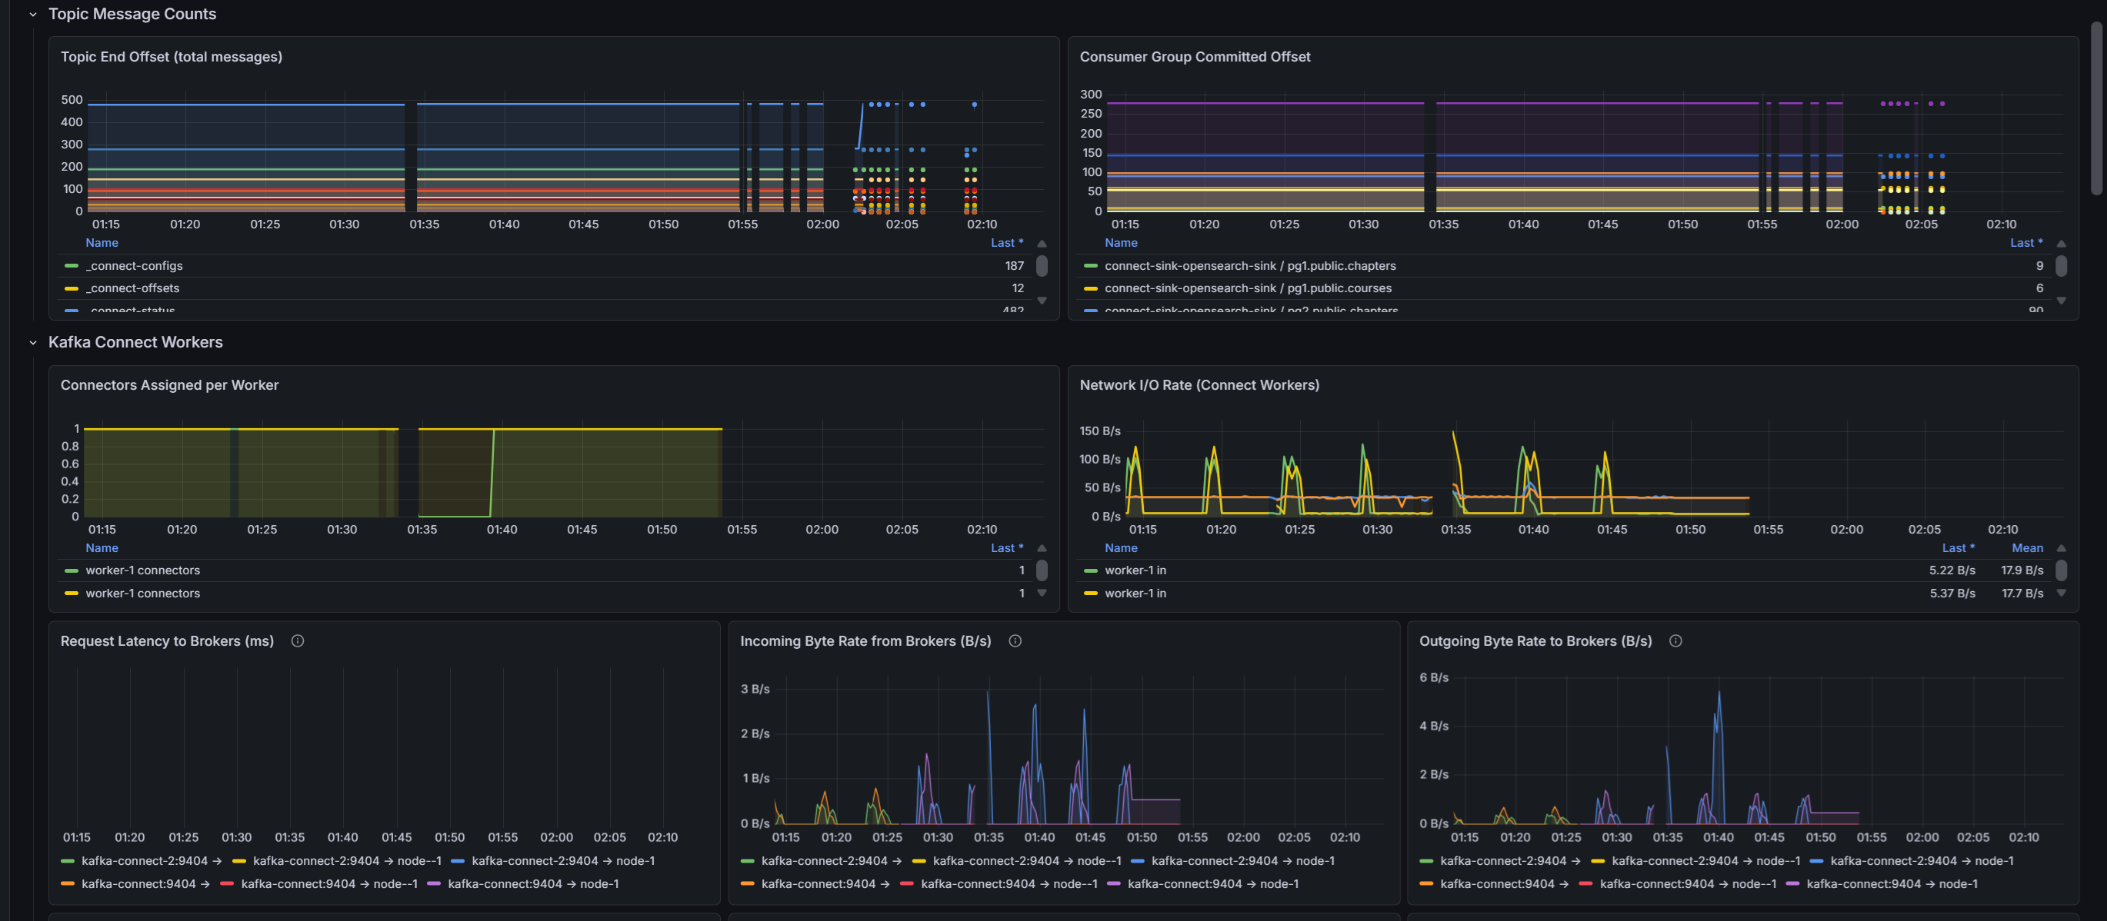Click orange kafka-connect:9404 → swatch in Incoming Byte Rate

coord(748,884)
